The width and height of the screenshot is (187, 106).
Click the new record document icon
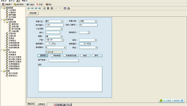coord(44,8)
